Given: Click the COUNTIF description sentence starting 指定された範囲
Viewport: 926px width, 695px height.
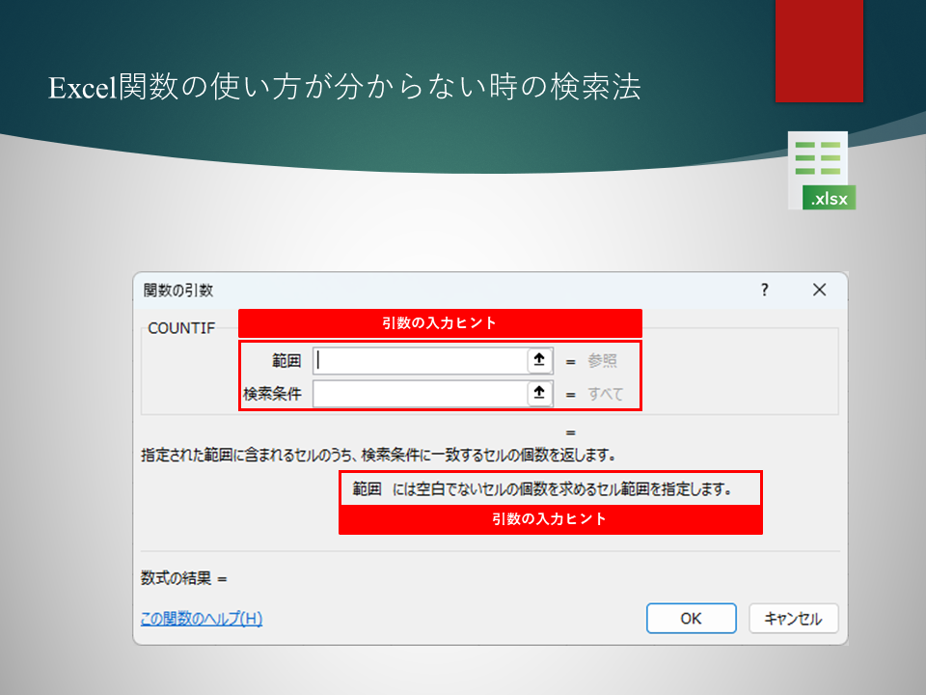Looking at the screenshot, I should click(x=378, y=453).
